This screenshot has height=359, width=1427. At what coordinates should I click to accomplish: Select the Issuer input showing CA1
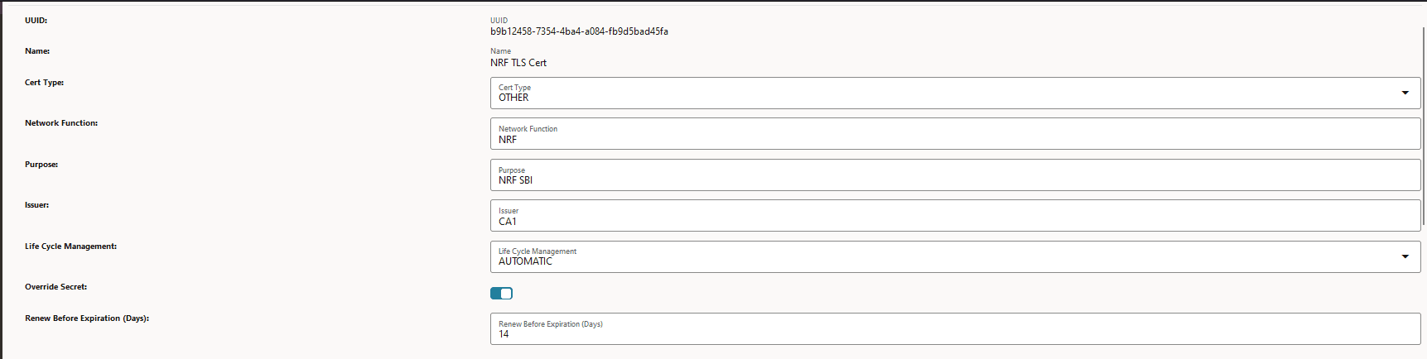click(x=952, y=216)
